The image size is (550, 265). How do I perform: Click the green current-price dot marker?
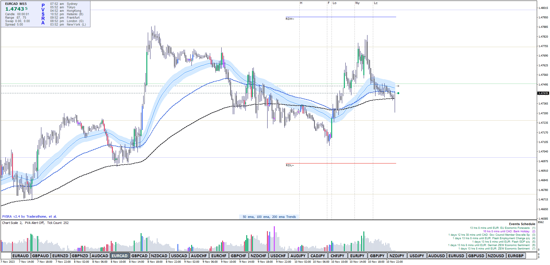pos(398,93)
